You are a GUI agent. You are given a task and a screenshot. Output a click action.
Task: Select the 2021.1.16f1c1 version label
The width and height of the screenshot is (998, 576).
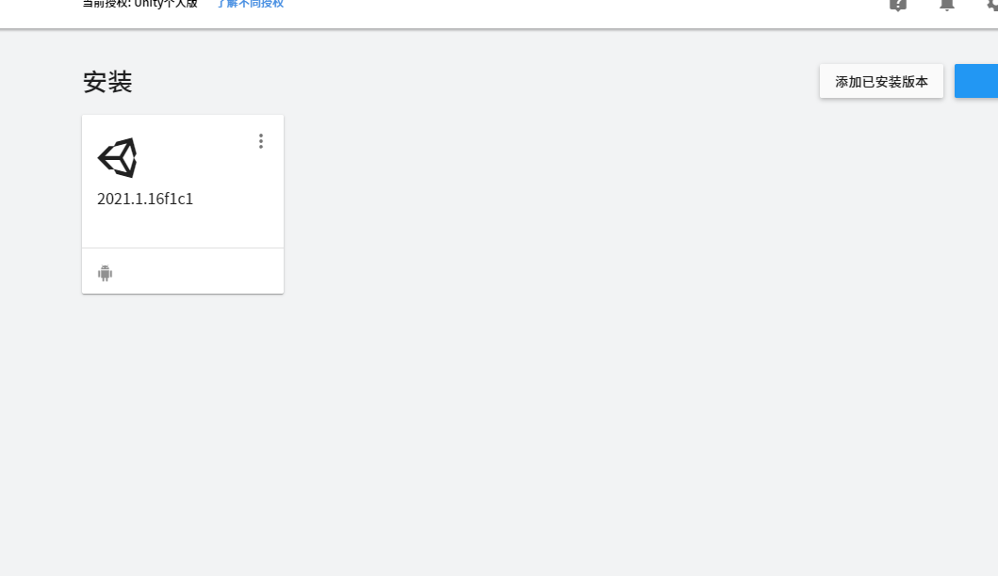(x=145, y=199)
